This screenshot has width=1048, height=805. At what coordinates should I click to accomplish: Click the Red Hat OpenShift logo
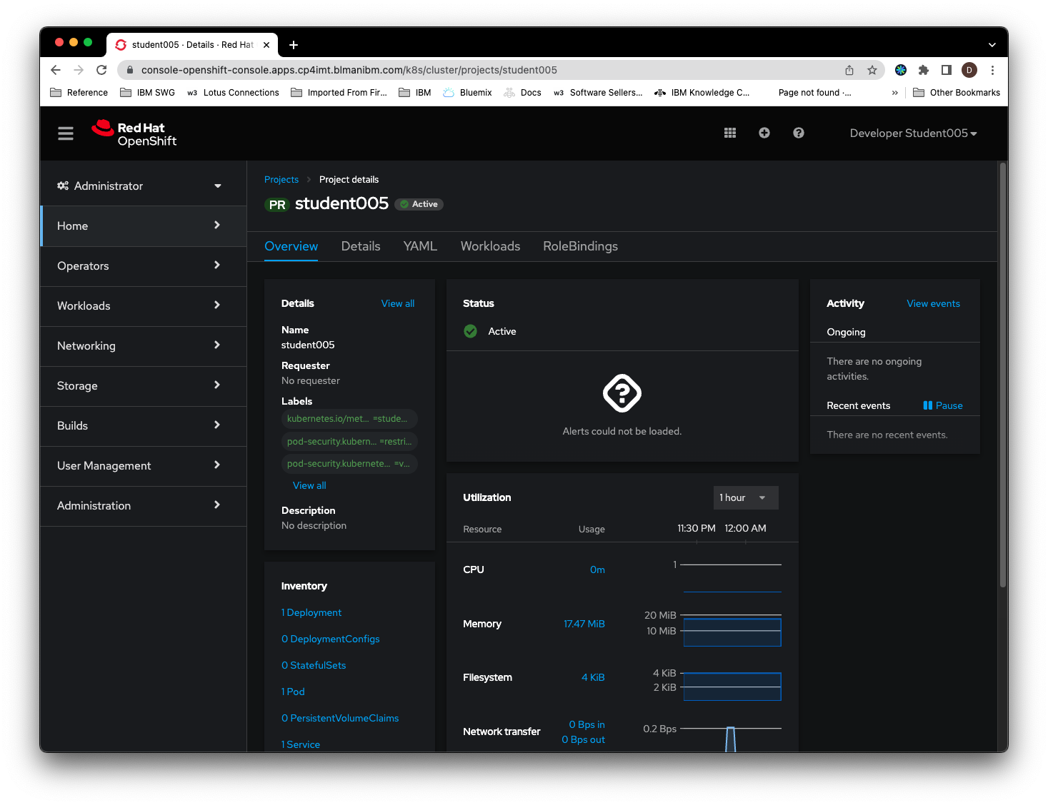[x=134, y=133]
